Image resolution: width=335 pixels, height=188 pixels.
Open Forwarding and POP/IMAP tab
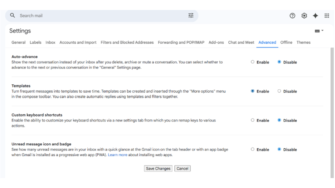(x=181, y=42)
